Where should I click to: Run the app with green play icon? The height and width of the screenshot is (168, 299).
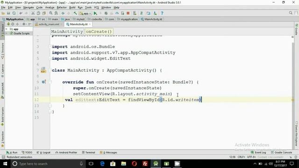95,14
